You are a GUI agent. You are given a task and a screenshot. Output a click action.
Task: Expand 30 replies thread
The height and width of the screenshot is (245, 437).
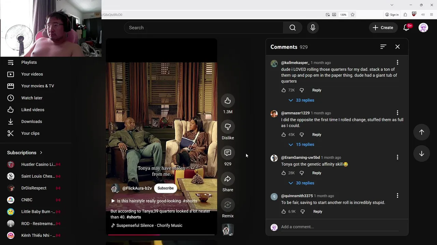click(x=301, y=183)
